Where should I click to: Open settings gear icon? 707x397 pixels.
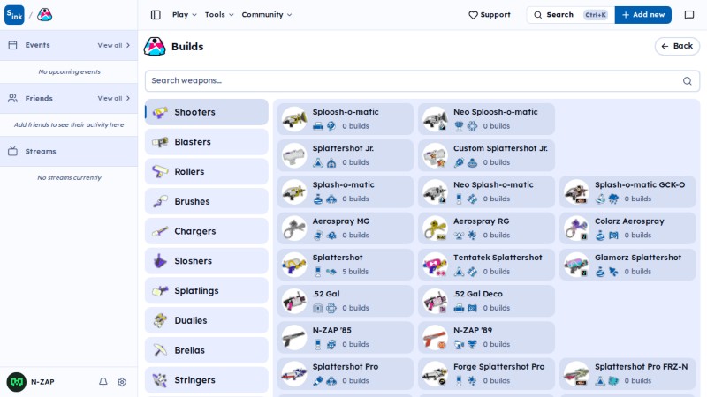pyautogui.click(x=122, y=382)
